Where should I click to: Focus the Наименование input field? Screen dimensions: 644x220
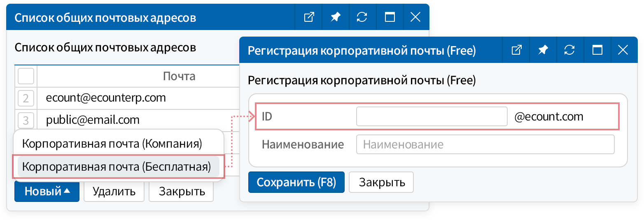point(485,144)
